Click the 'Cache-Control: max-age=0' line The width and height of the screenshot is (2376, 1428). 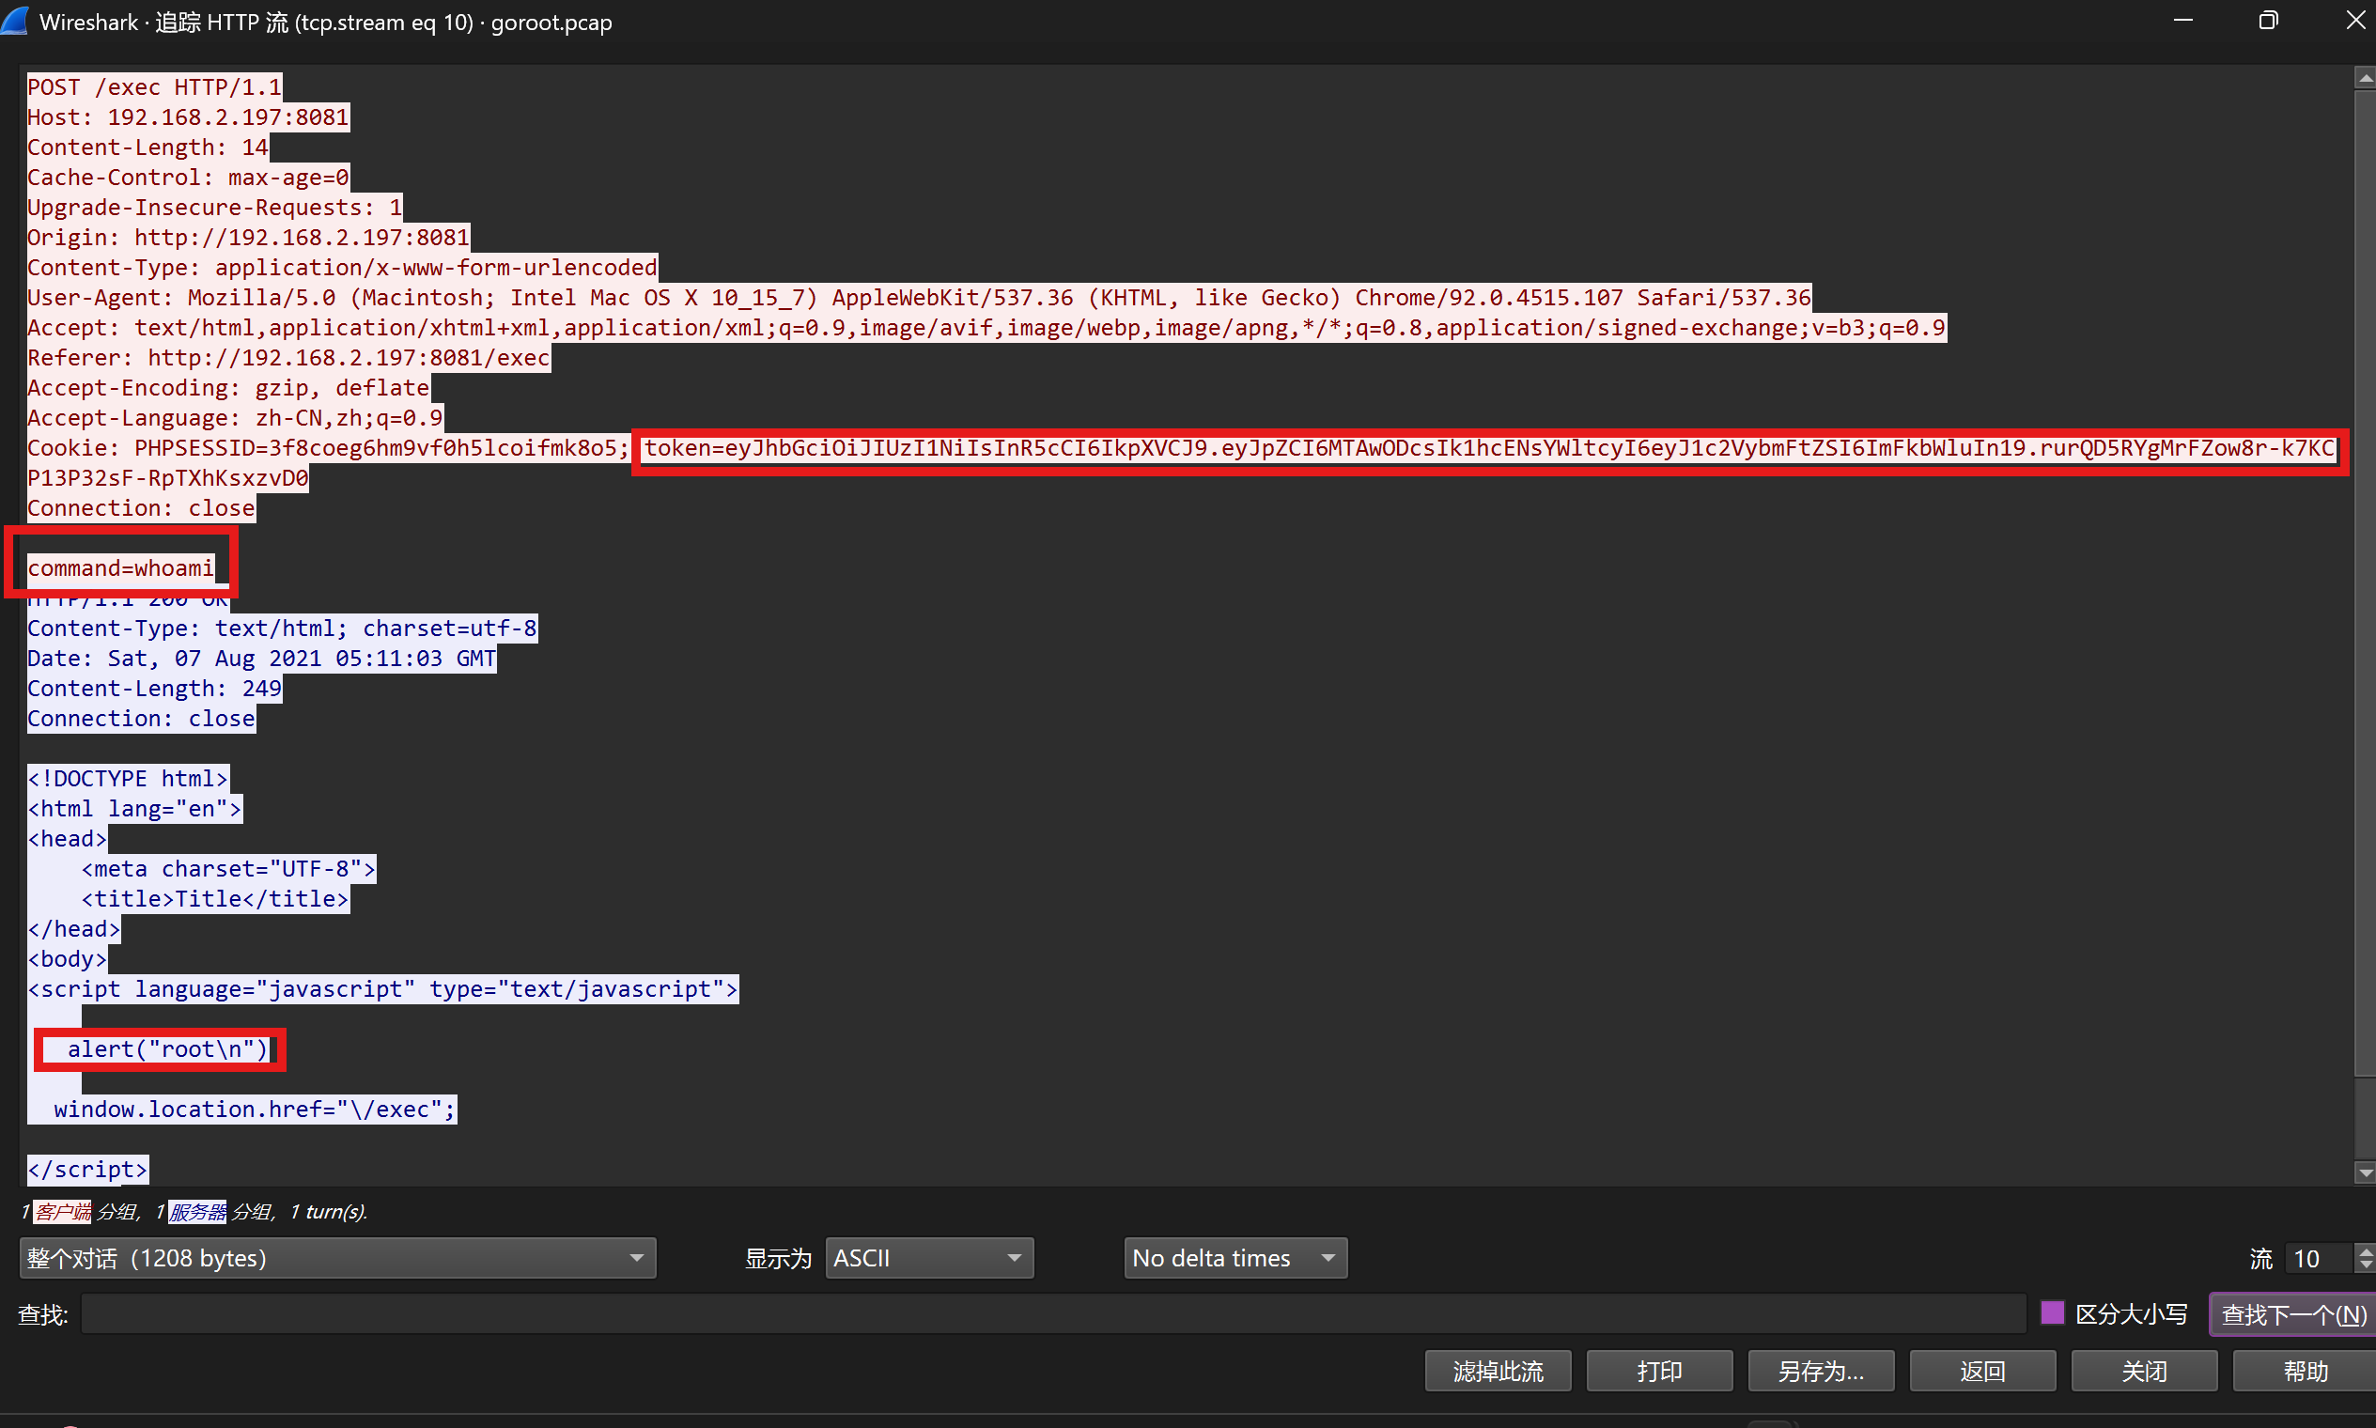188,177
